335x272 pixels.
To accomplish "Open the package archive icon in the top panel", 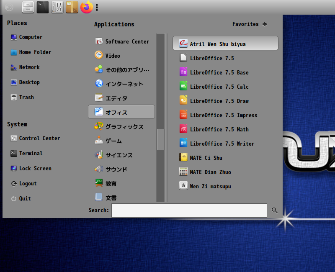I will coord(72,7).
